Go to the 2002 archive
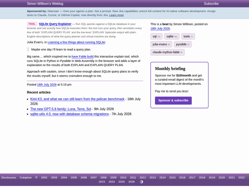This screenshot has height=187, width=249. (x=44, y=177)
